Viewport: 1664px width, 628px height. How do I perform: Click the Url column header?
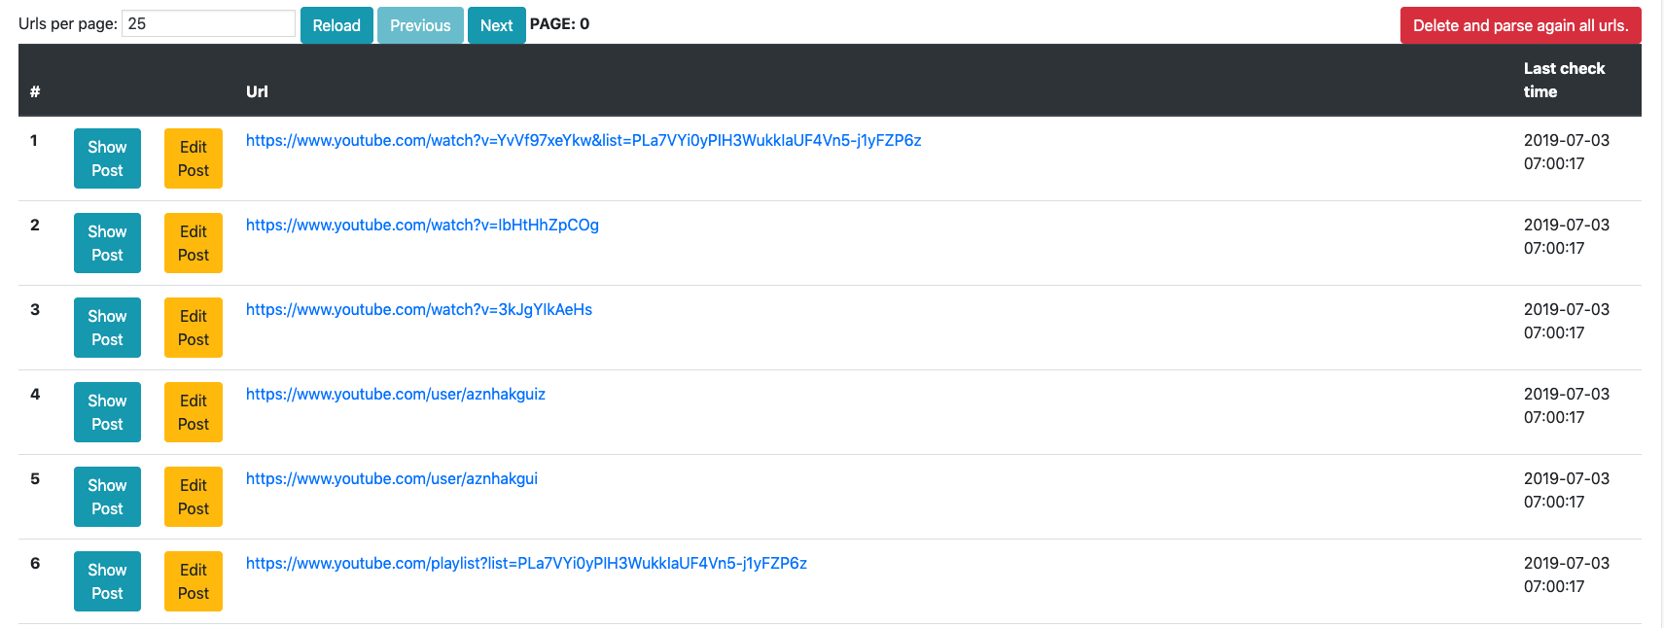[x=257, y=91]
